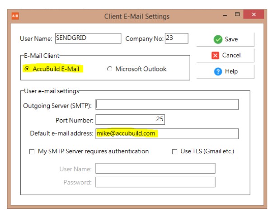The width and height of the screenshot is (268, 217).
Task: Click the User e-mail settings group label
Action: point(52,91)
